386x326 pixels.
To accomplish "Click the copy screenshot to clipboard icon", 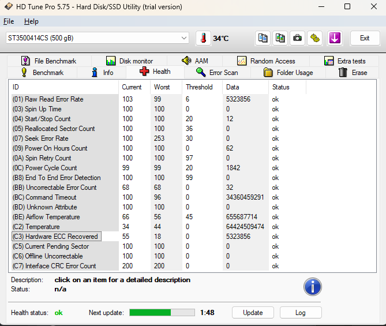I will 280,38.
